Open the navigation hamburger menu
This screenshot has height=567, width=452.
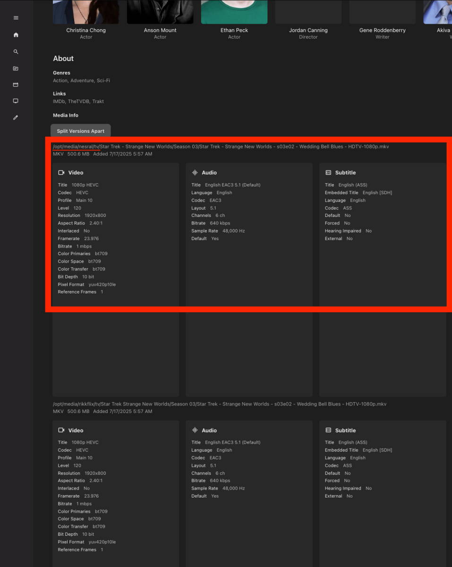click(16, 17)
